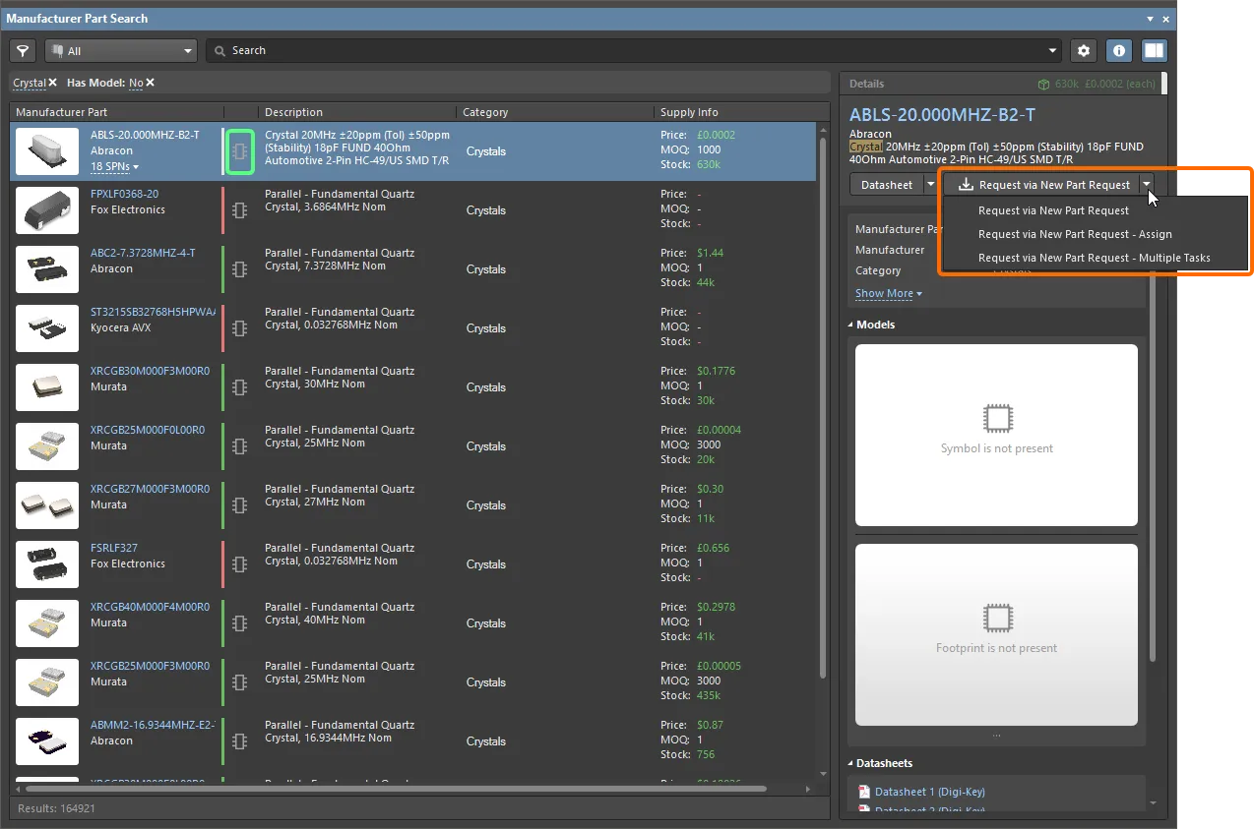Collapse the Models section
The width and height of the screenshot is (1254, 829).
coord(851,325)
